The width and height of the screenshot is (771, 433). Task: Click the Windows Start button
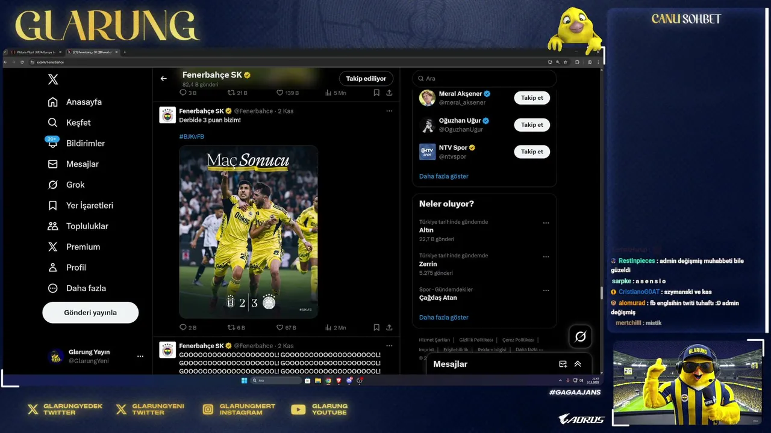[x=244, y=381]
